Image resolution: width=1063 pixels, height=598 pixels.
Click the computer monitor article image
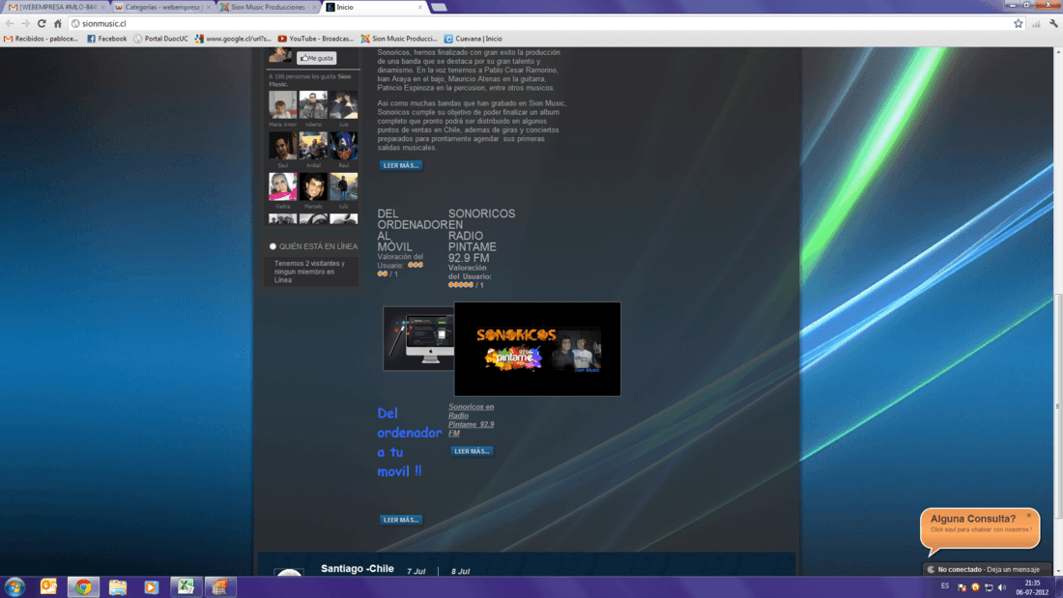pos(418,338)
